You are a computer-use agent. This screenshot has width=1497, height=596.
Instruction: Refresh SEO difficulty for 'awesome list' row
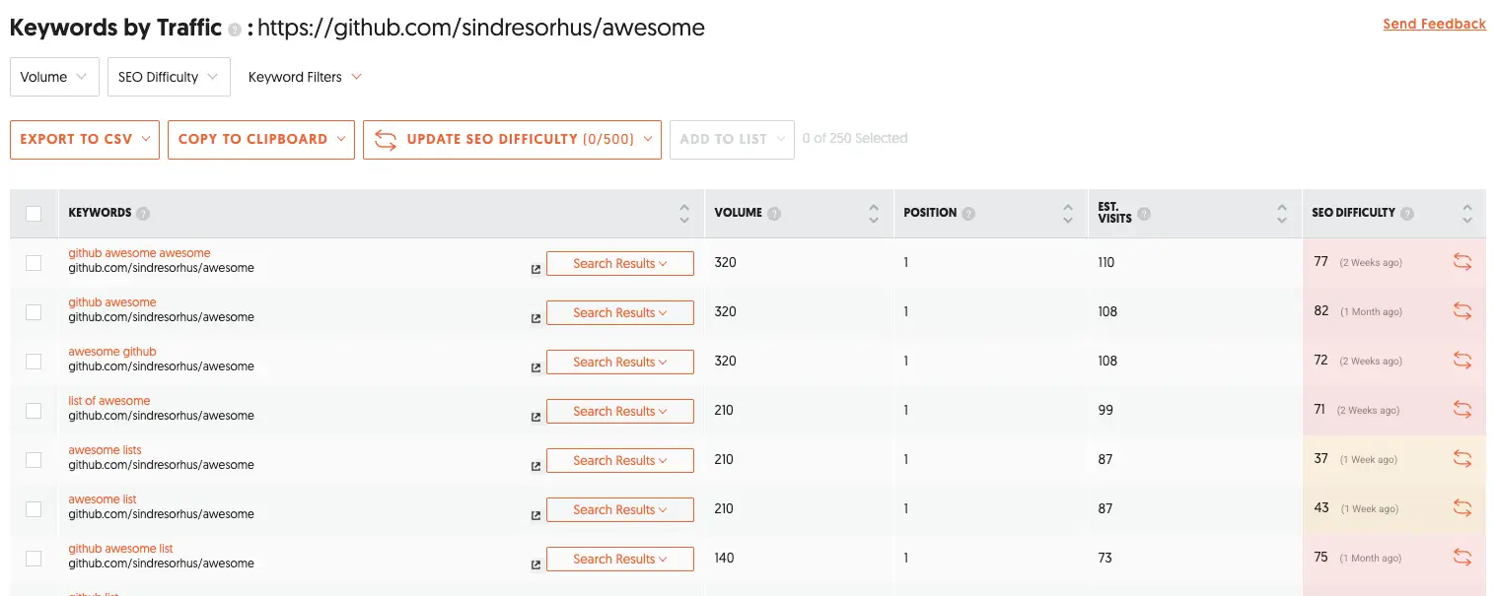coord(1462,508)
